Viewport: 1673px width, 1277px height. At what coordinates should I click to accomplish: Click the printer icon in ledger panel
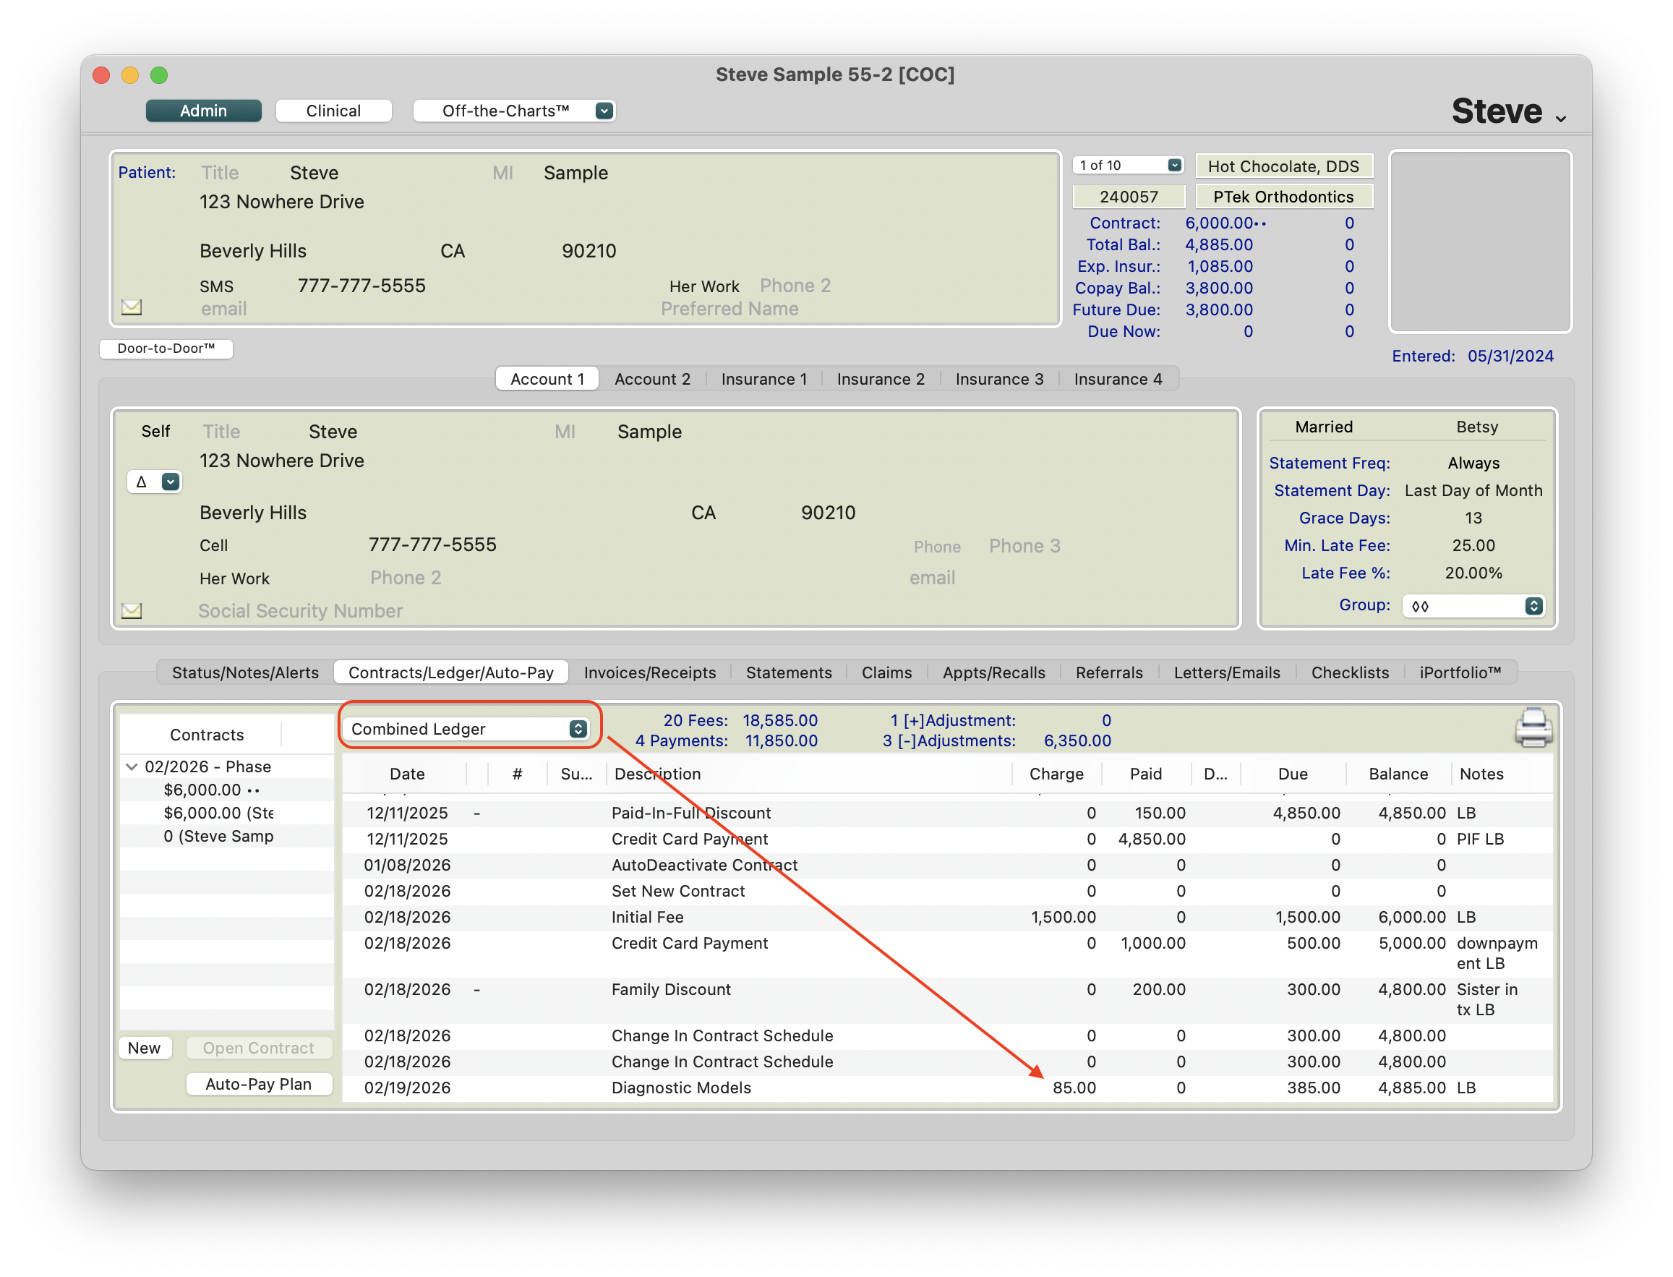click(1533, 727)
